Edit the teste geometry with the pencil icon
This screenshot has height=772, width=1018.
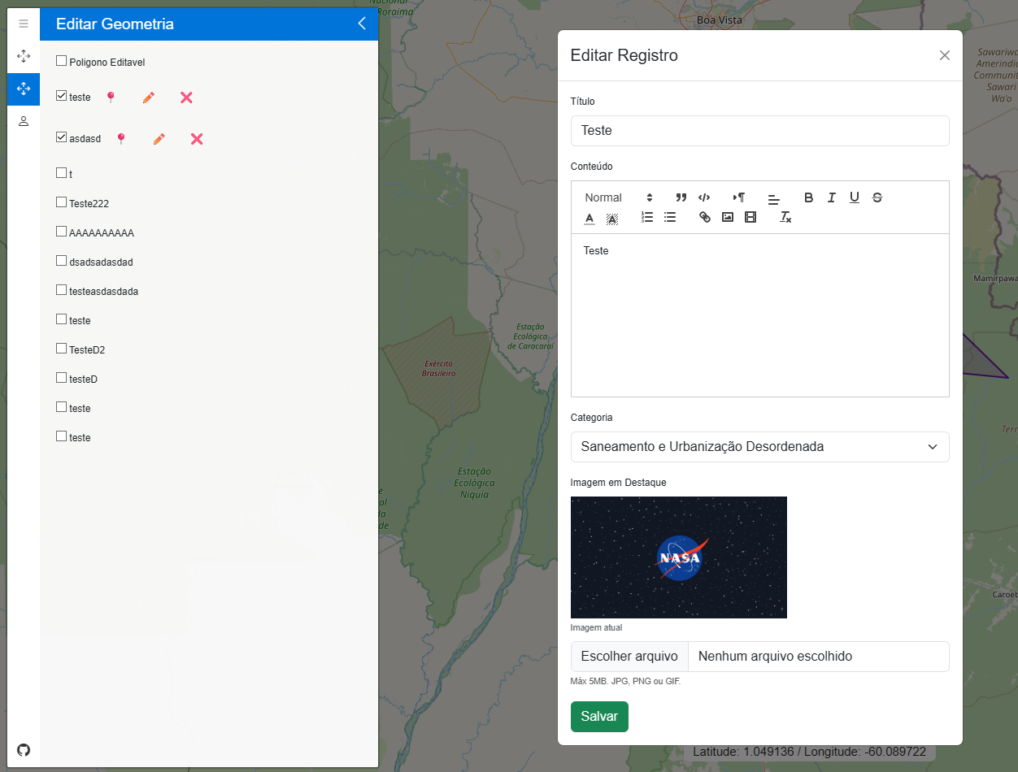click(x=148, y=98)
